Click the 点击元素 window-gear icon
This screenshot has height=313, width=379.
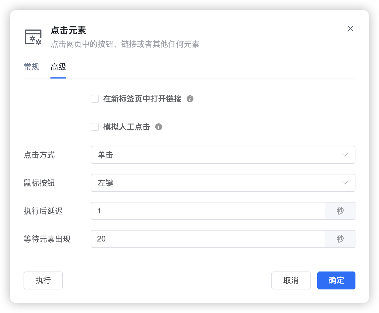pos(33,37)
